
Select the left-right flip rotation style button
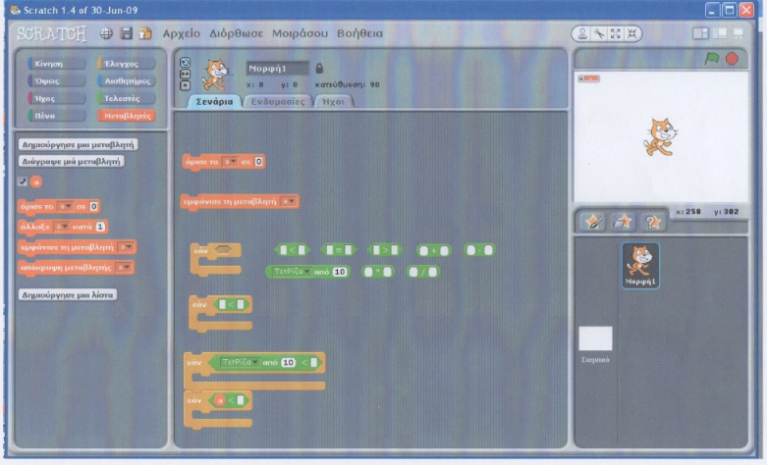click(185, 74)
